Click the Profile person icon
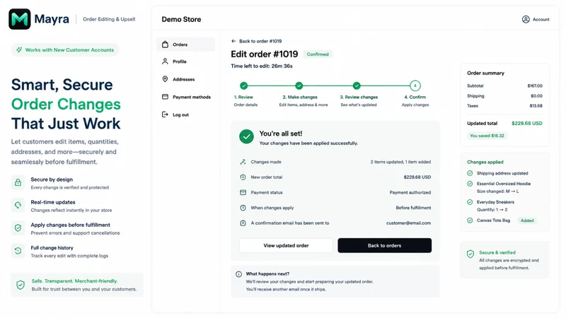 pyautogui.click(x=165, y=61)
